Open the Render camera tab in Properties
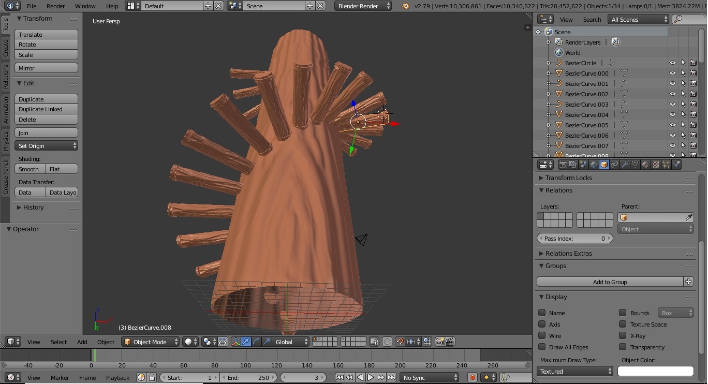This screenshot has width=708, height=384. [563, 165]
